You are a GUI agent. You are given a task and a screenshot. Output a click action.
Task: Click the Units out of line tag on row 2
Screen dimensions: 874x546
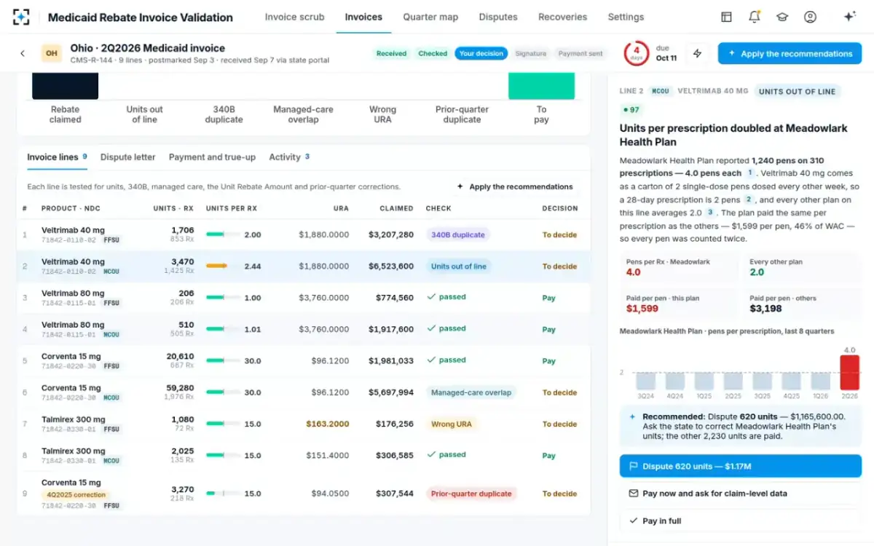(x=459, y=266)
